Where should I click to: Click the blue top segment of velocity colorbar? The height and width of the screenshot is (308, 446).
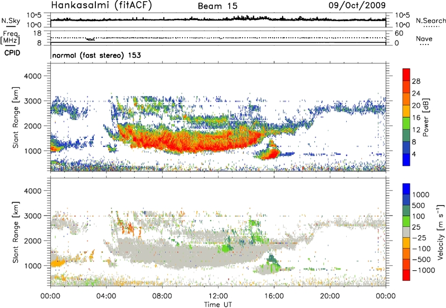coord(406,189)
